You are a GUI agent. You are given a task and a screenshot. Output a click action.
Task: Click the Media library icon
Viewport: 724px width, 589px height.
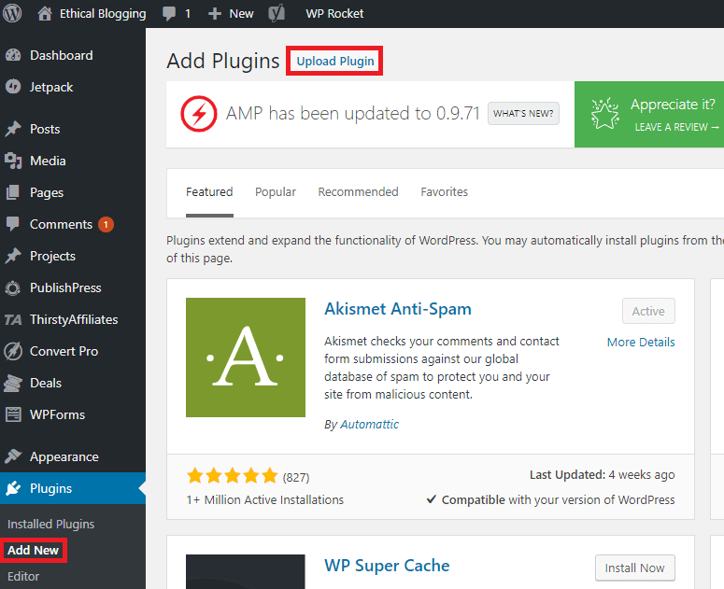[13, 161]
